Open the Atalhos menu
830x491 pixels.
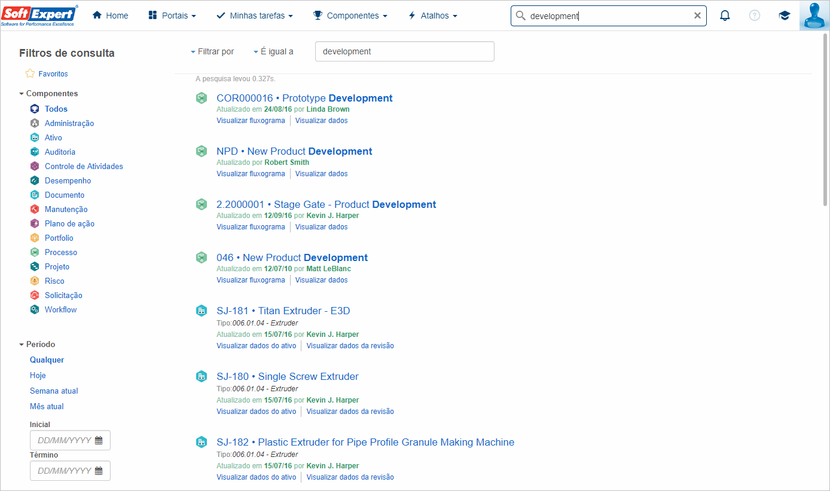point(432,16)
